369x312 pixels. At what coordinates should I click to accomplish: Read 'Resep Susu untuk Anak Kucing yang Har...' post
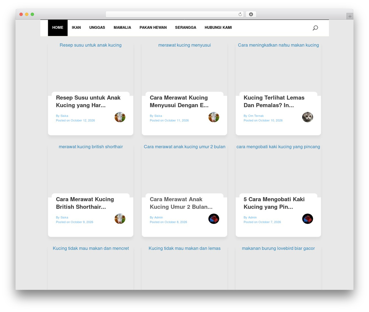pyautogui.click(x=88, y=101)
